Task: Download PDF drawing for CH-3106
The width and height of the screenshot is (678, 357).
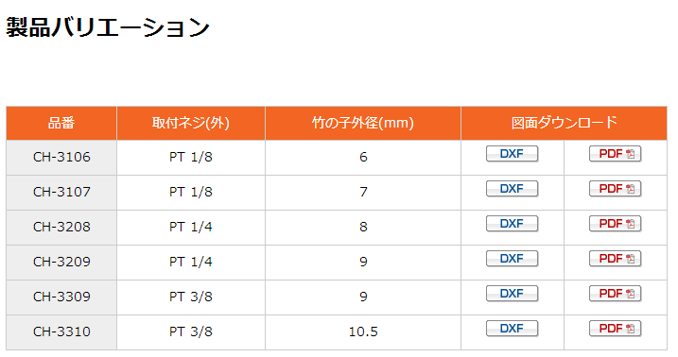Action: [x=616, y=154]
